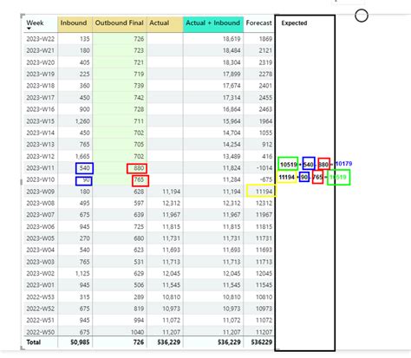Select the 2023-W19 week cell

point(40,74)
